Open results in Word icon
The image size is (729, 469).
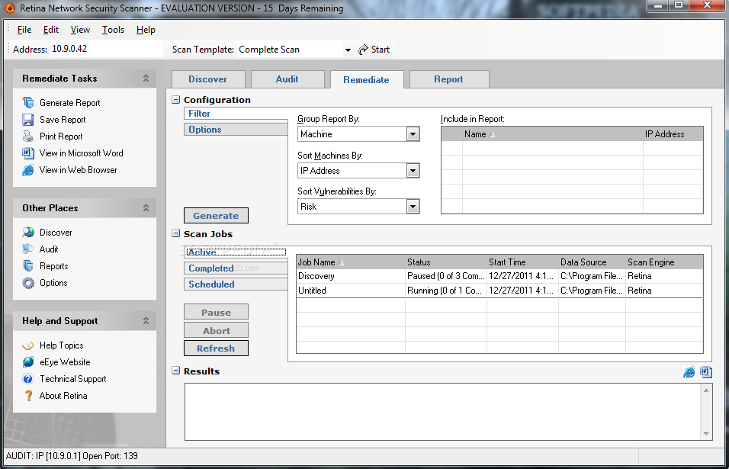point(706,372)
